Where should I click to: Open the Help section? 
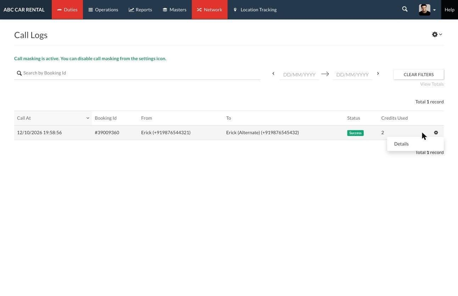449,10
